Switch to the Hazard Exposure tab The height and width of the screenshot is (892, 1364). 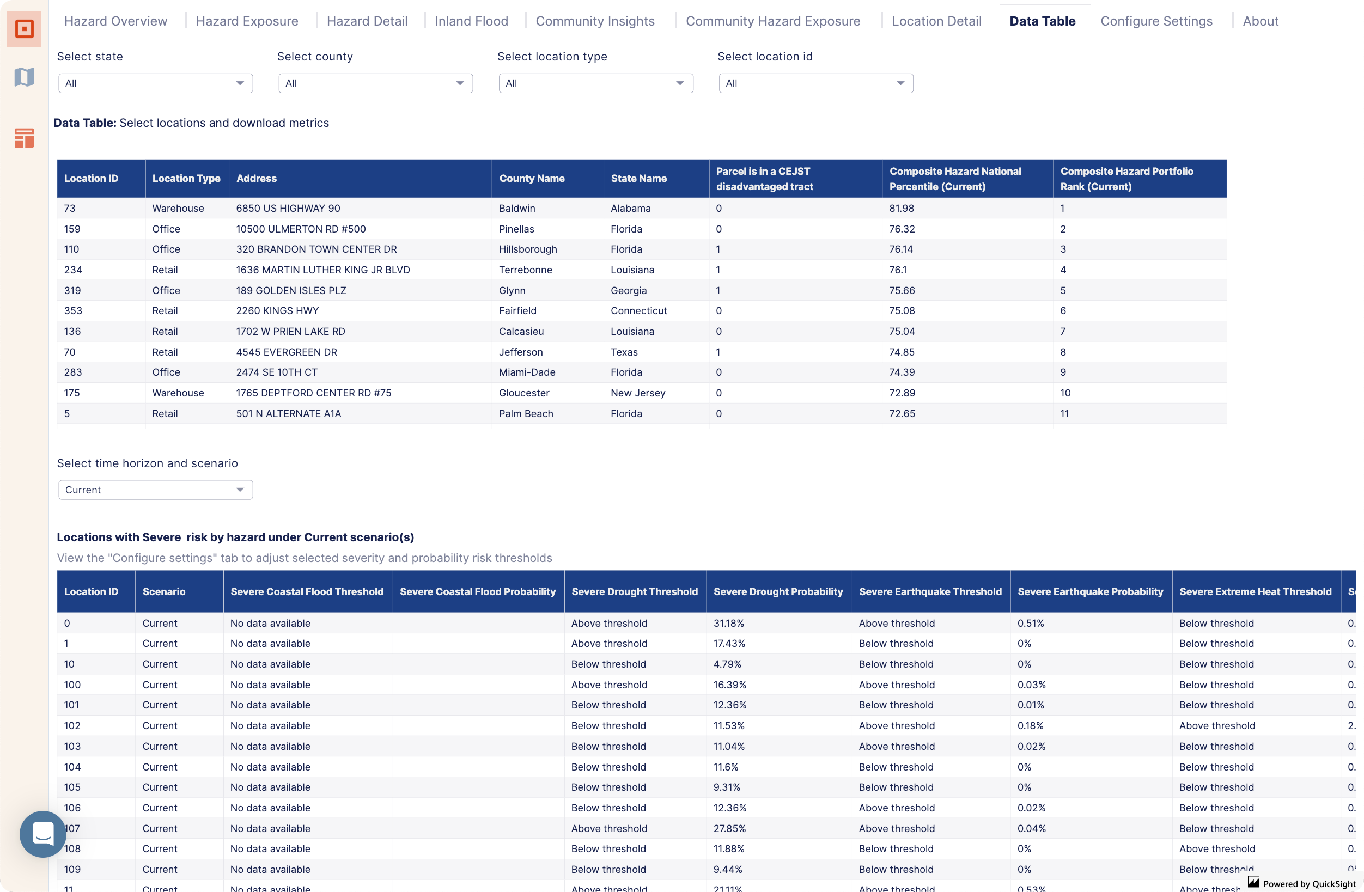pyautogui.click(x=247, y=21)
